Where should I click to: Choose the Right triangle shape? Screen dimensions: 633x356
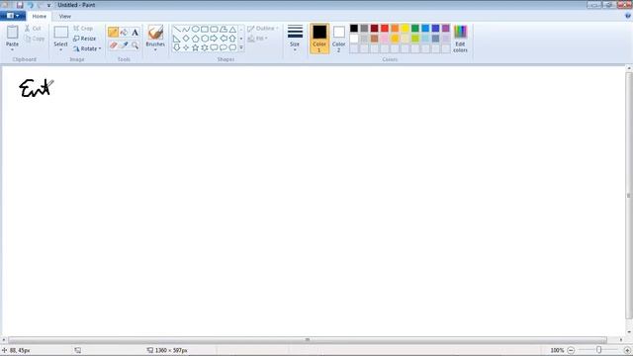click(x=177, y=39)
